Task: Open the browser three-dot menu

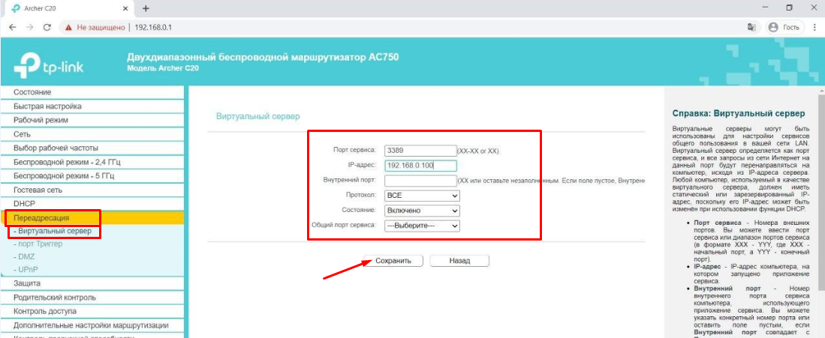Action: [814, 27]
